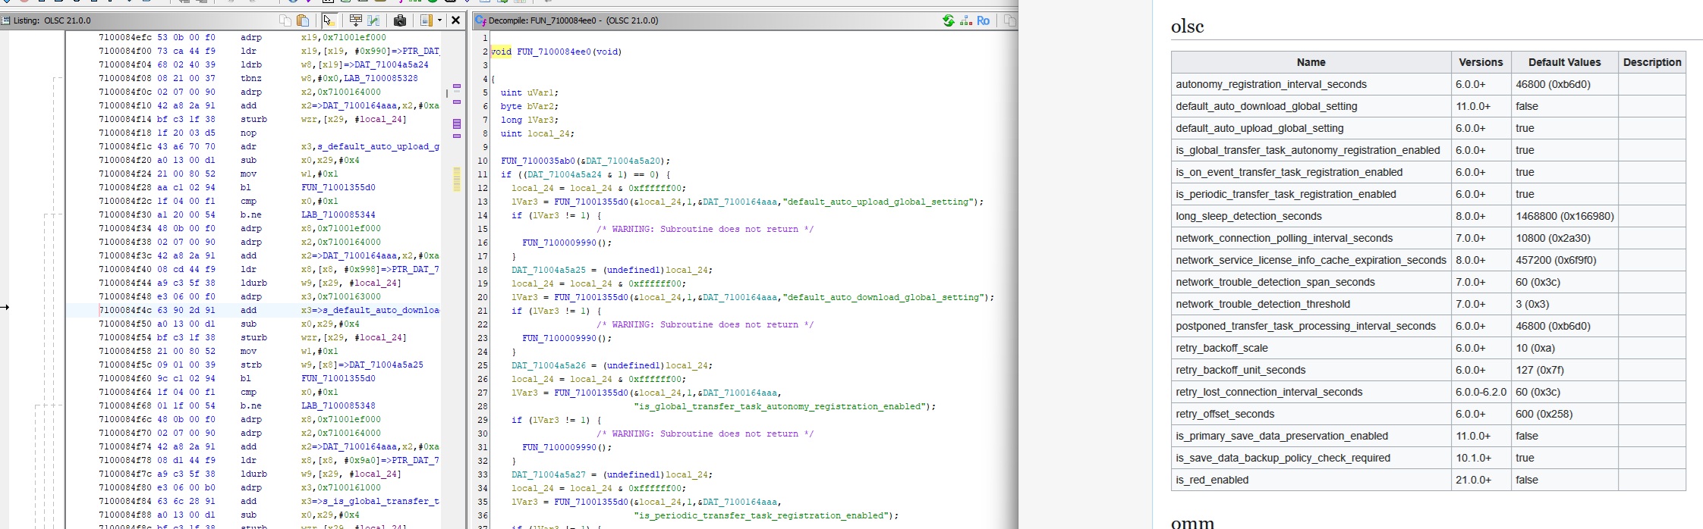The width and height of the screenshot is (1703, 529).
Task: Click FUN_71001355d0 at address 7100084f60
Action: point(338,378)
